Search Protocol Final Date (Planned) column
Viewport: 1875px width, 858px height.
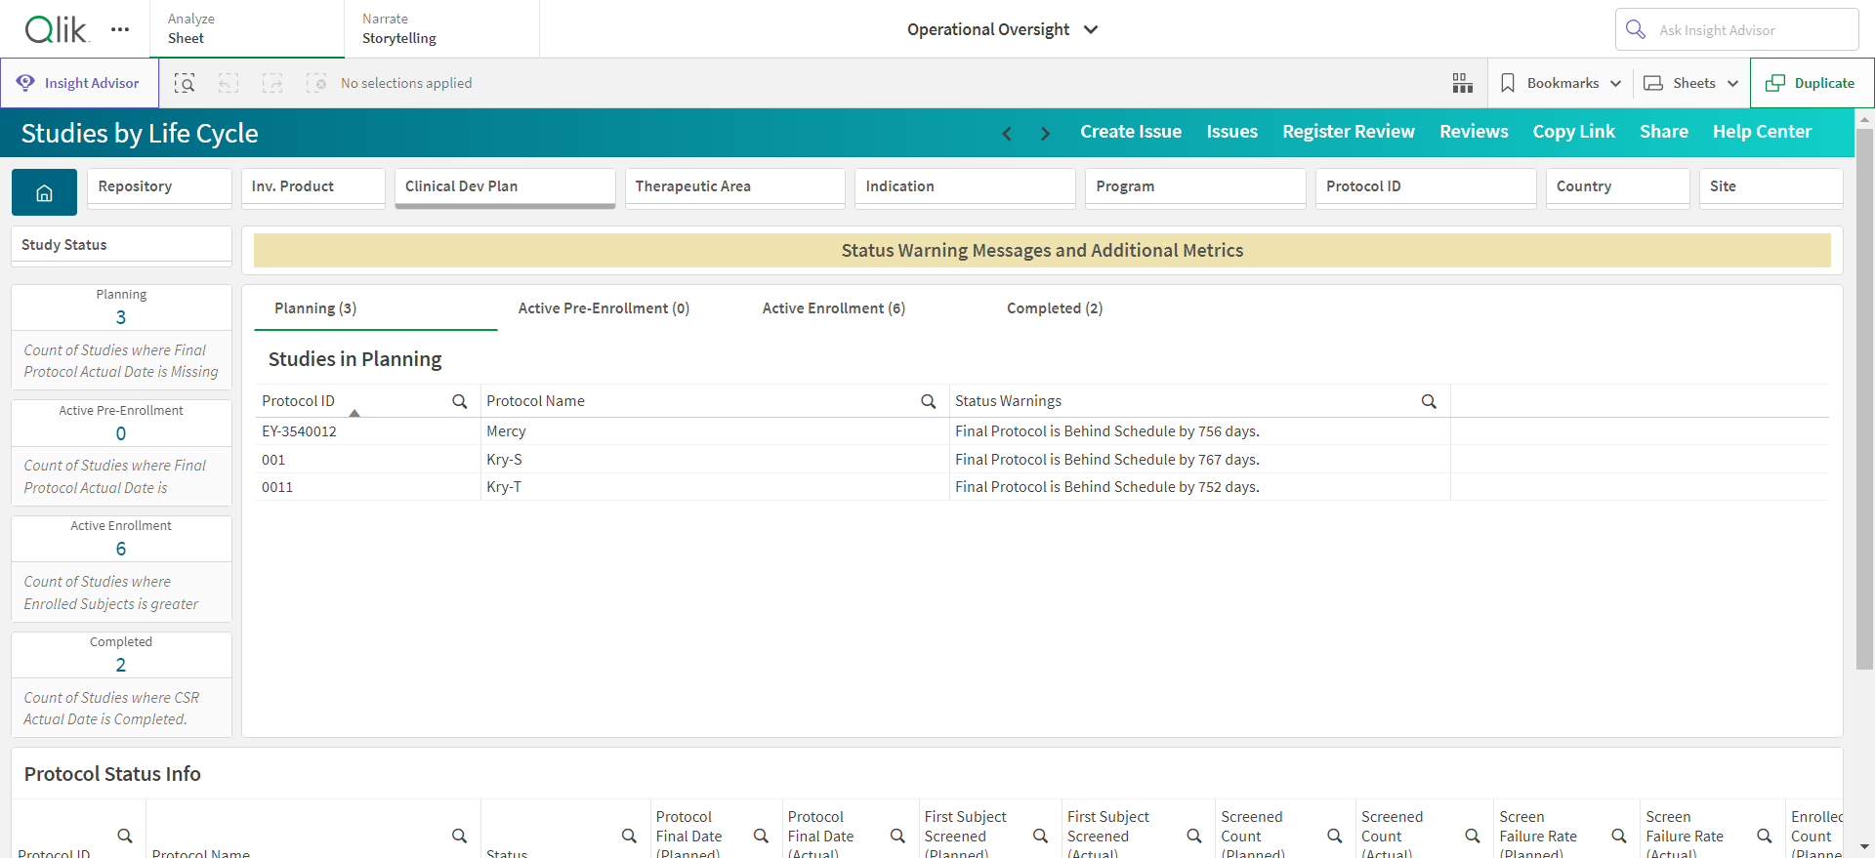(x=761, y=836)
